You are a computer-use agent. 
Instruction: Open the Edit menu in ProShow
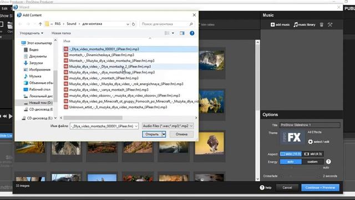(4, 8)
